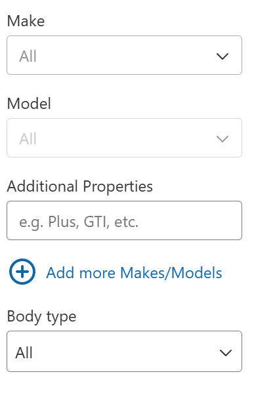Open the Model dropdown

point(124,138)
